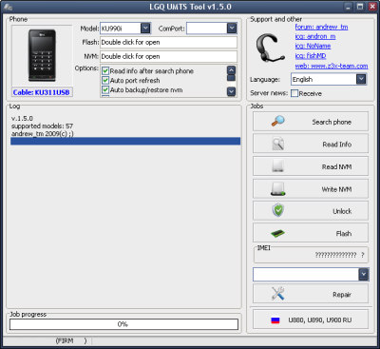Click the Search phone button label

click(x=332, y=122)
